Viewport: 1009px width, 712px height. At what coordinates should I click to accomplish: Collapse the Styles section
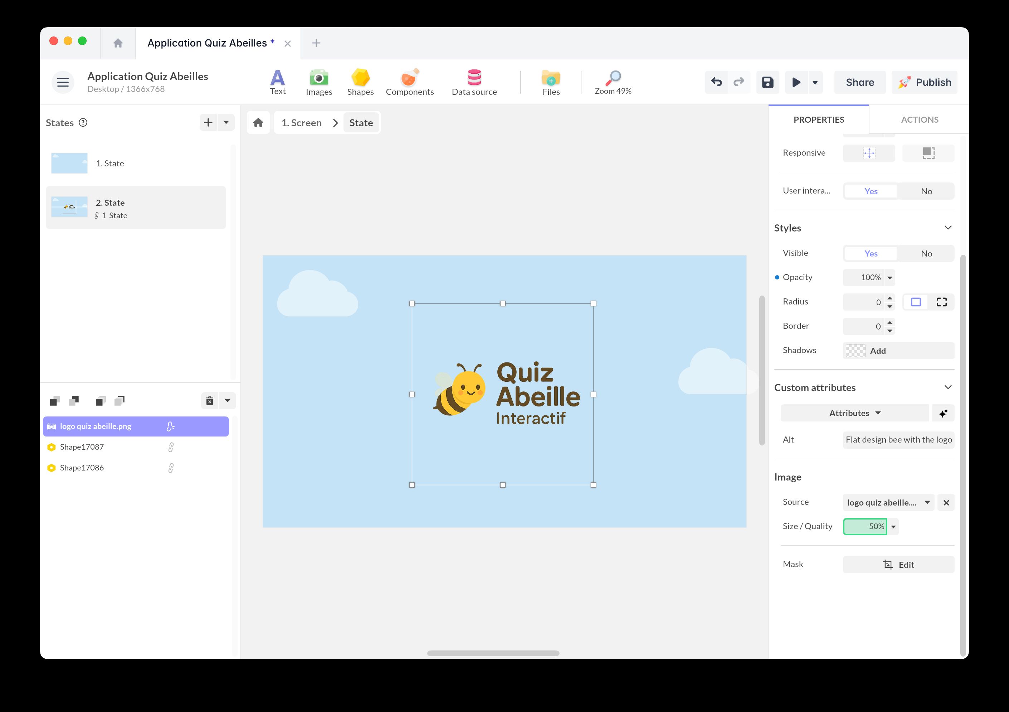947,228
